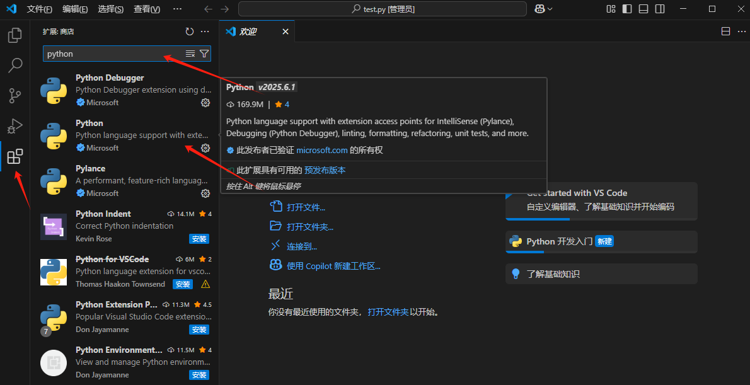Click 打开文件夹 link under 最近
The image size is (750, 385).
388,313
